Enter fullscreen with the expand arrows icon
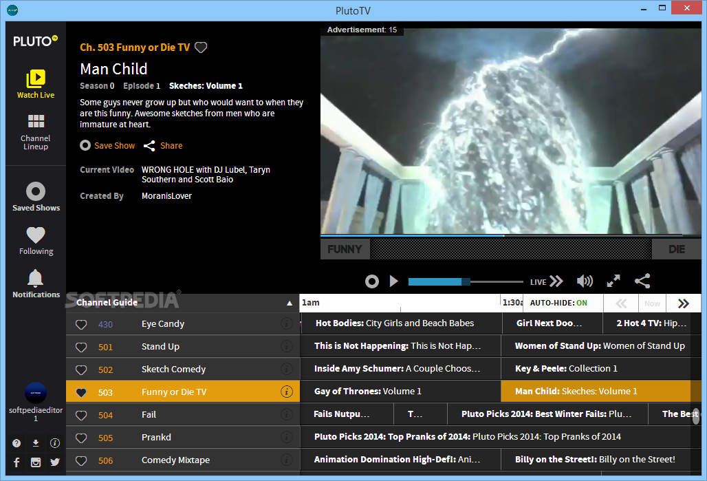Viewport: 707px width, 481px height. 613,281
